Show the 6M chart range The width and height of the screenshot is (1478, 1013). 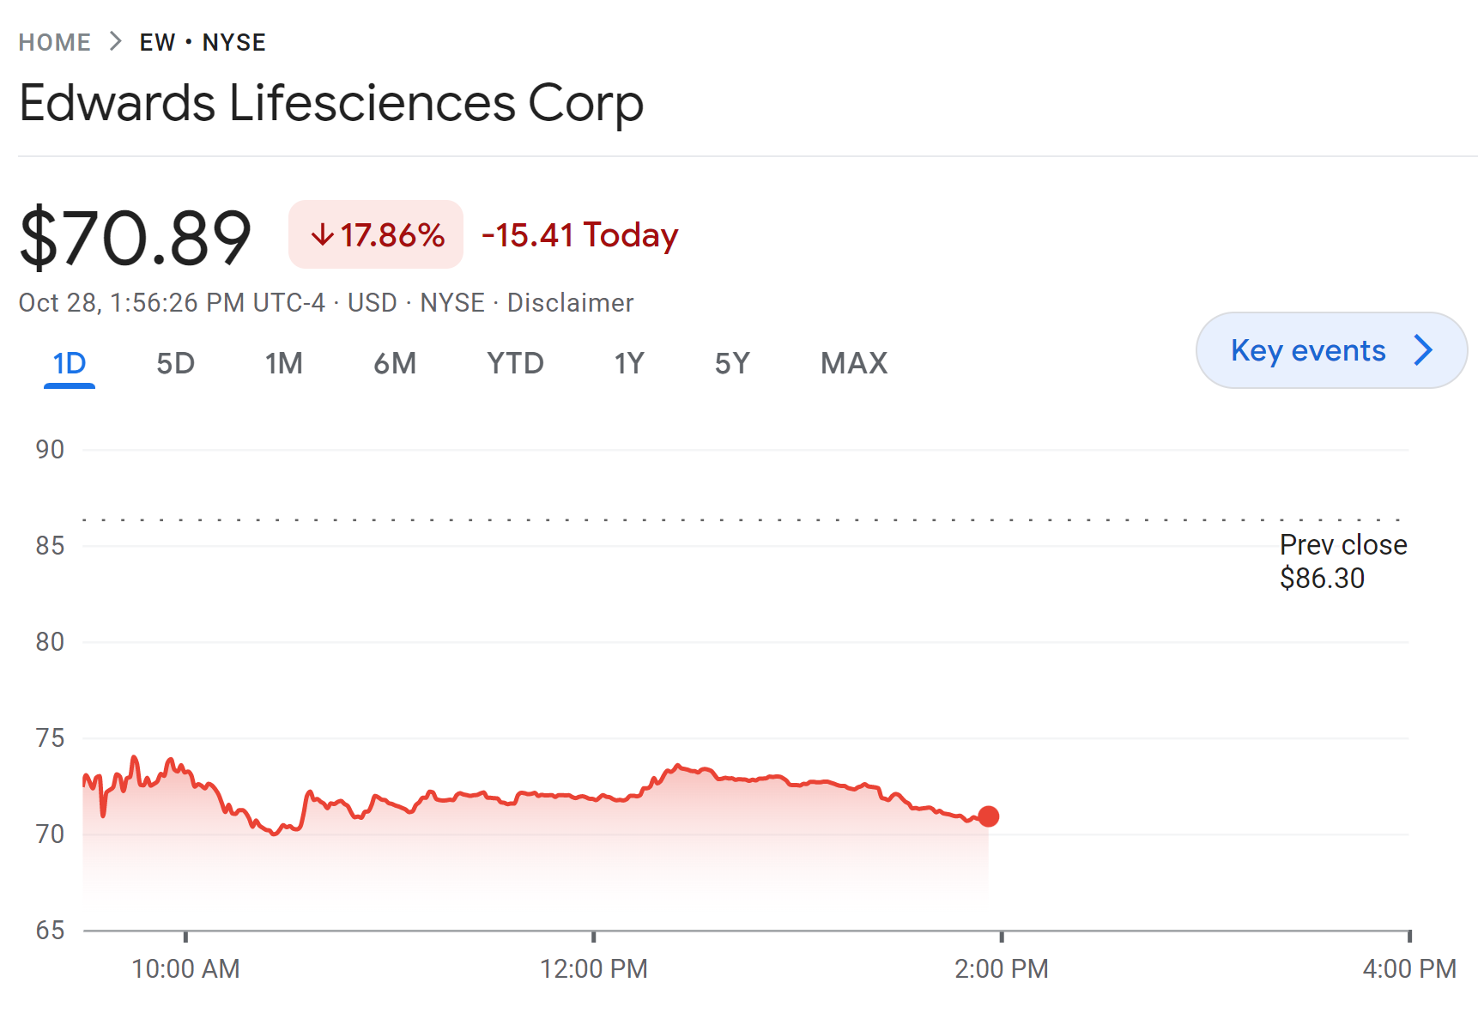[x=395, y=363]
